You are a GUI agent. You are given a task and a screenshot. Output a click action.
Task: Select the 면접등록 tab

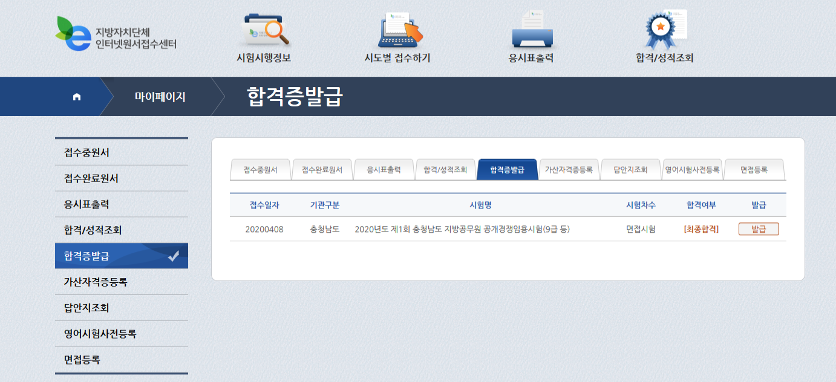point(754,170)
